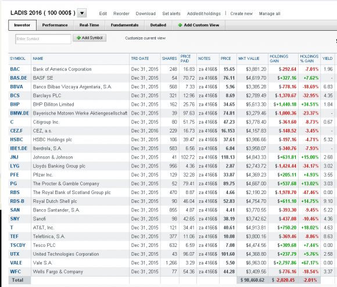Viewport: 337px width, 287px height.
Task: Sort by the NOTES column header
Action: (204, 59)
